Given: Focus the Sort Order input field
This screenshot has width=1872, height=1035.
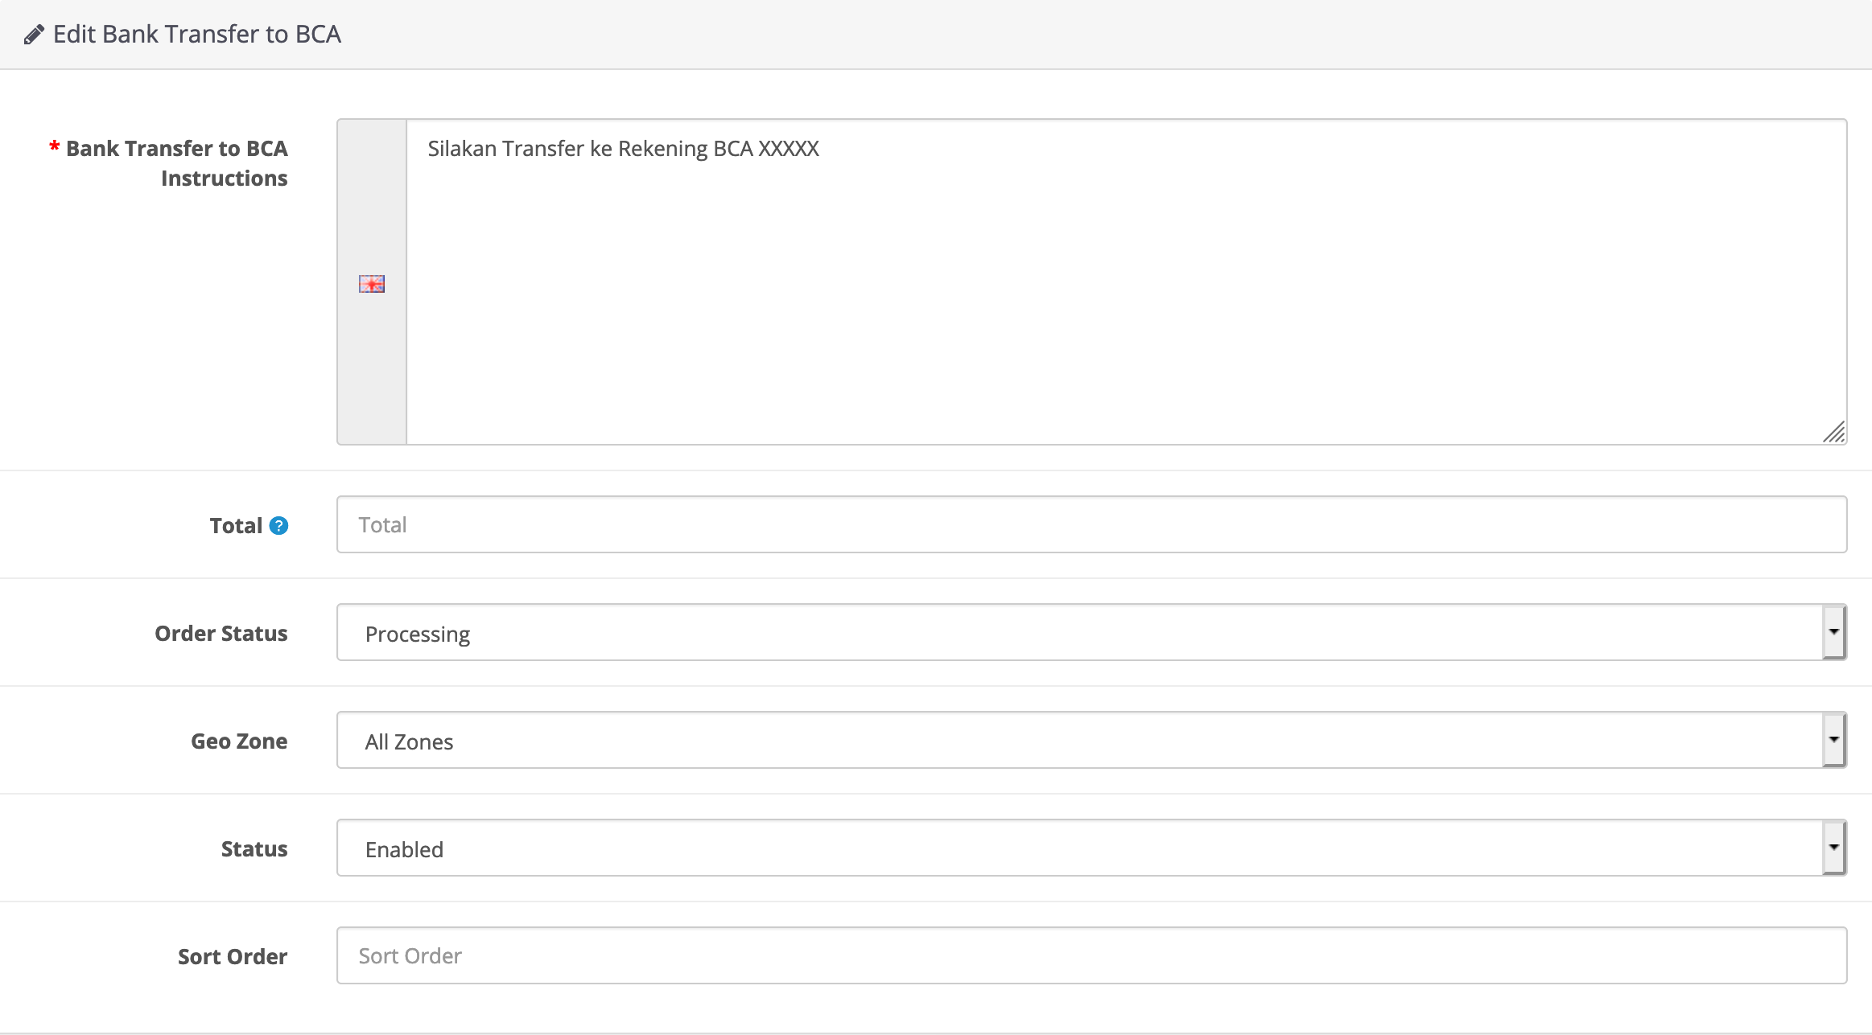Looking at the screenshot, I should pyautogui.click(x=1091, y=955).
